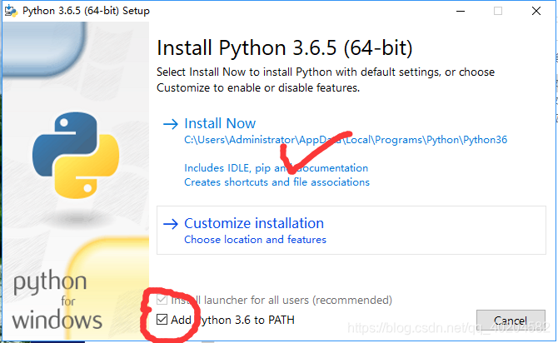Open Customize installation option
Viewport: 558px width, 343px height.
[x=351, y=231]
